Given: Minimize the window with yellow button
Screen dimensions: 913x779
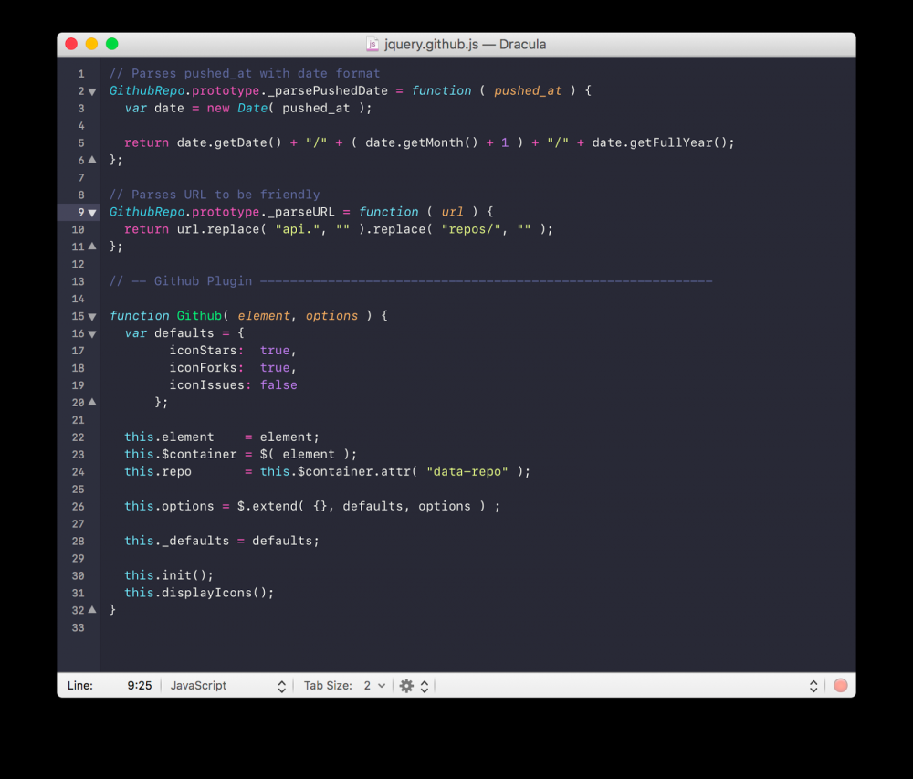Looking at the screenshot, I should point(91,44).
